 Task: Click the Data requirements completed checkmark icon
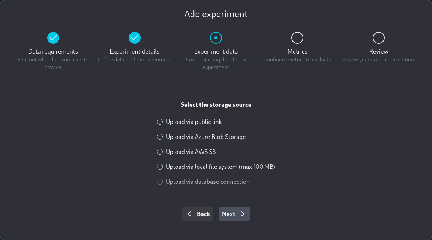coord(53,38)
